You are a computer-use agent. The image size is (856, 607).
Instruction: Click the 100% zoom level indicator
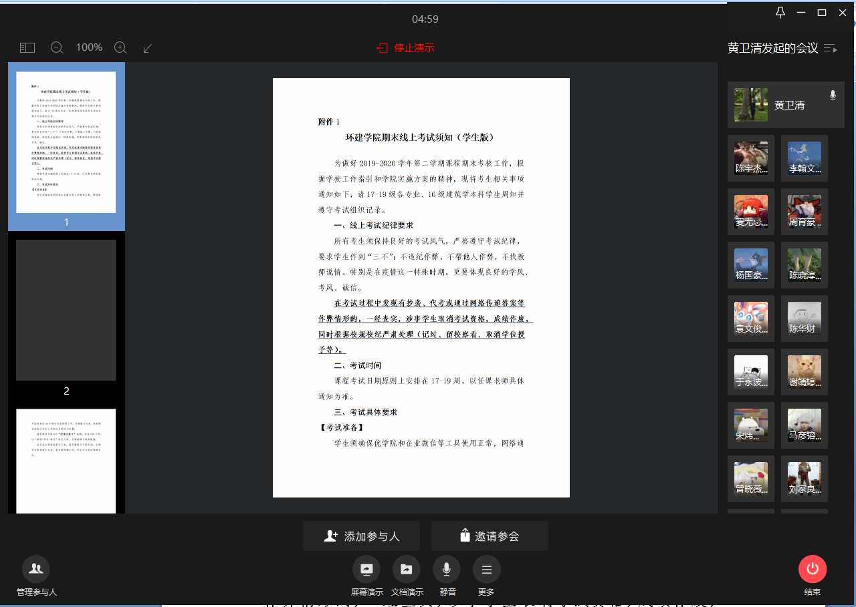pos(89,48)
